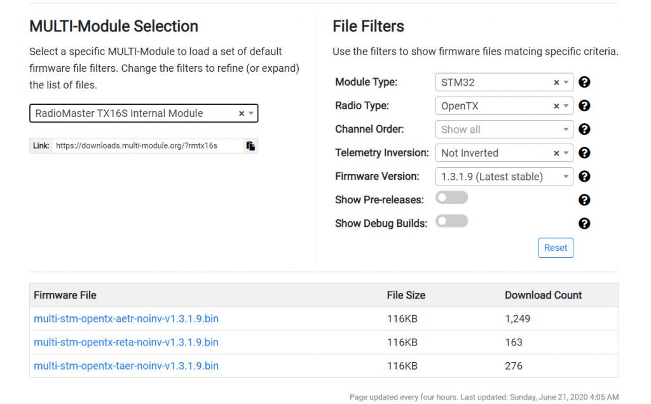The height and width of the screenshot is (404, 651).
Task: Click the help icon beside Radio Type
Action: click(584, 105)
